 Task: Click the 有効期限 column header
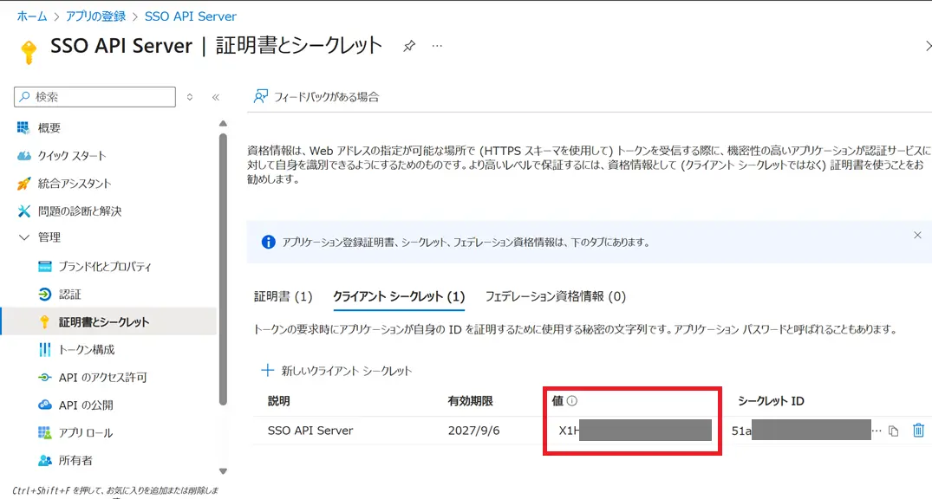(470, 401)
